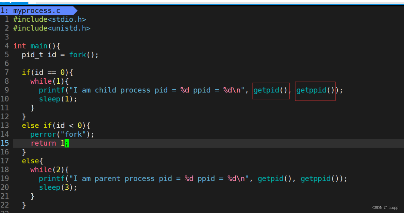Click the 'if(id == 0){' condition
Image resolution: width=404 pixels, height=213 pixels.
coord(47,72)
